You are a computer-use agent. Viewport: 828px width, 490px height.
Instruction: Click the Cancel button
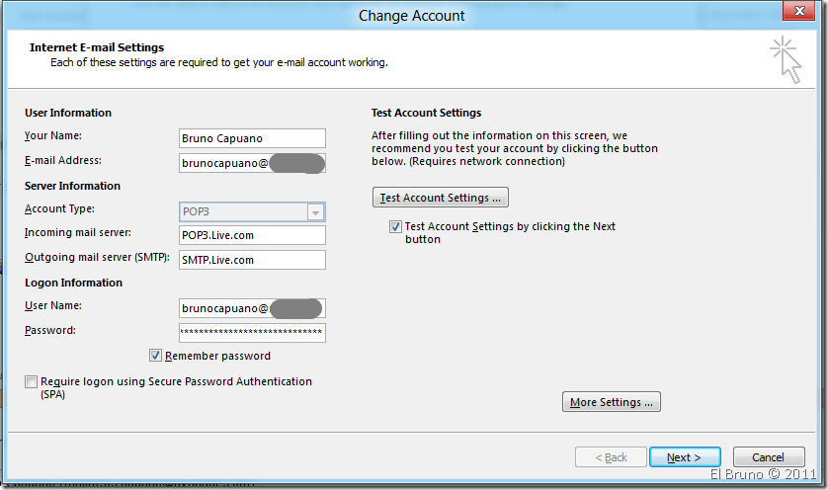[x=768, y=457]
